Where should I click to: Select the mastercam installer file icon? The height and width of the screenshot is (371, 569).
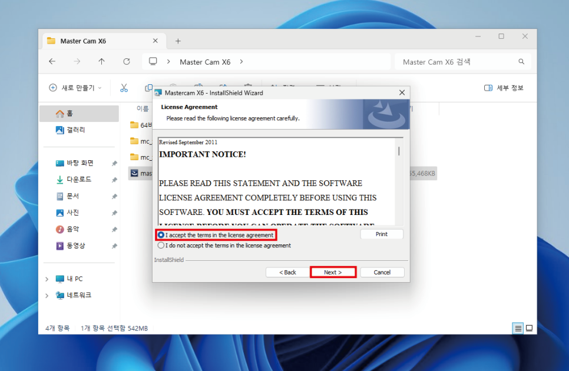[x=134, y=173]
